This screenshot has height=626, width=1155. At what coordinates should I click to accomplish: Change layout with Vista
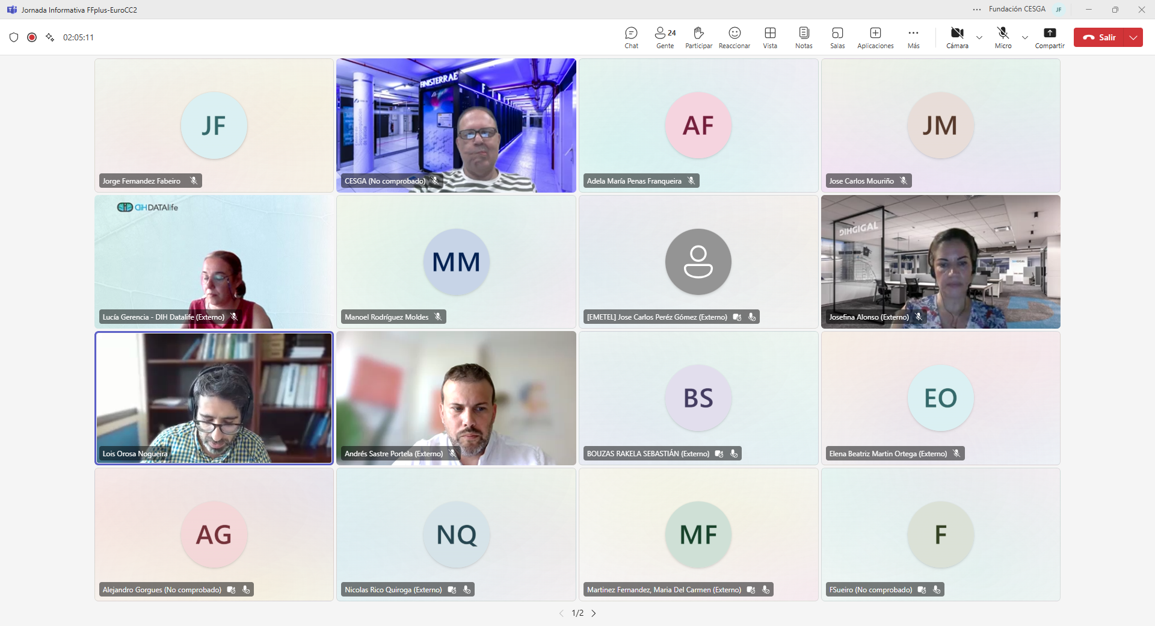pyautogui.click(x=770, y=37)
